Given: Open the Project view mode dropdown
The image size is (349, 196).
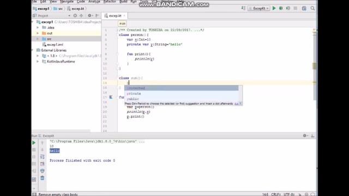Looking at the screenshot, I should (x=69, y=16).
